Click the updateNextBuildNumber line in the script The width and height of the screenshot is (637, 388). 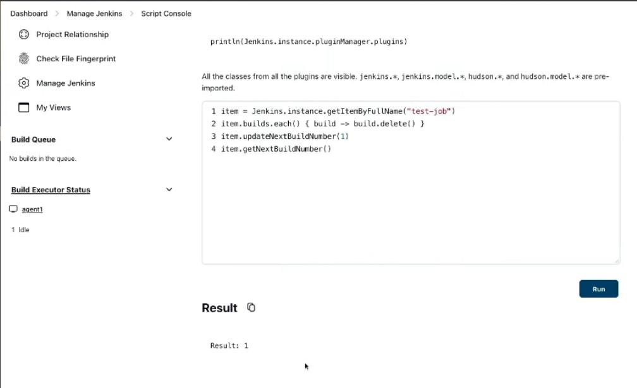click(284, 136)
